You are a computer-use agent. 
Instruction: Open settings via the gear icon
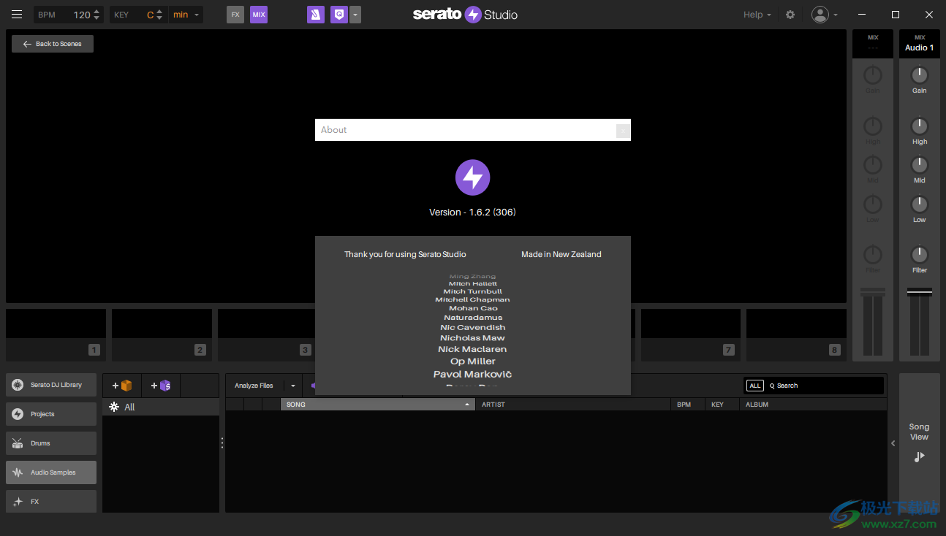coord(790,15)
